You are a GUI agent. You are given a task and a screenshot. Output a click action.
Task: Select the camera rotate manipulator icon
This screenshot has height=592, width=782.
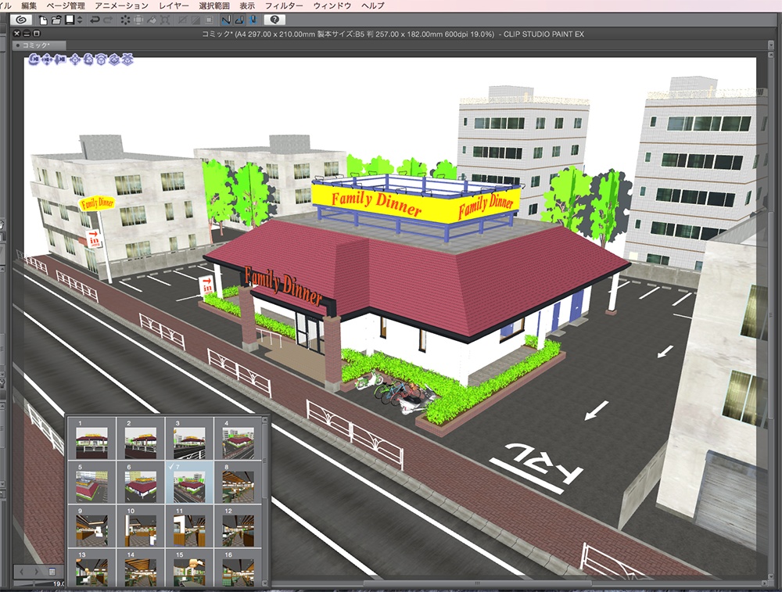coord(34,60)
